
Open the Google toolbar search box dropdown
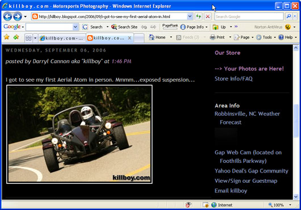point(76,27)
